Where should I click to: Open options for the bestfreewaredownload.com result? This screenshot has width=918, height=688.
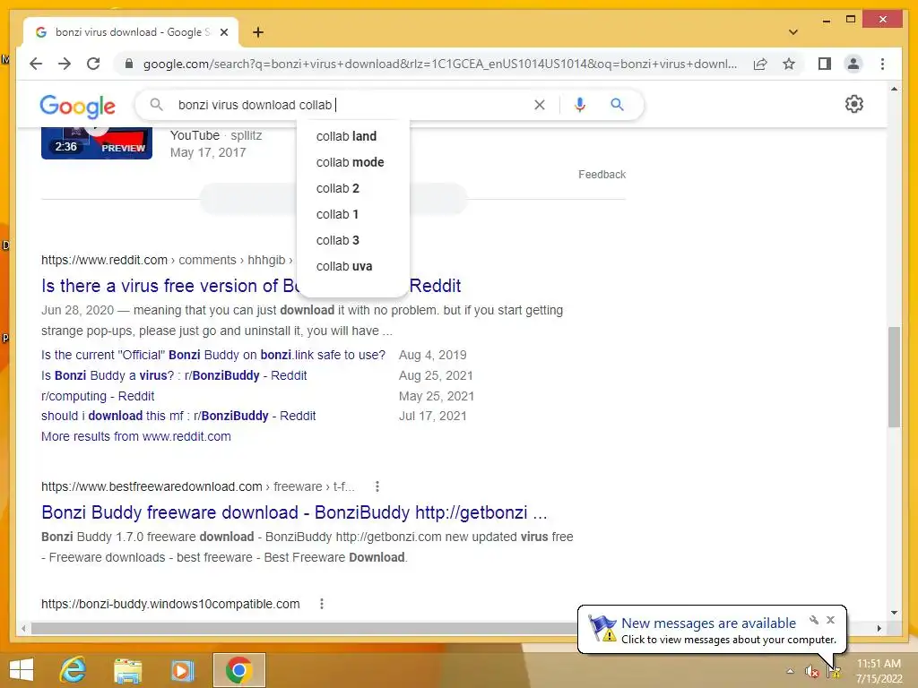(x=377, y=486)
